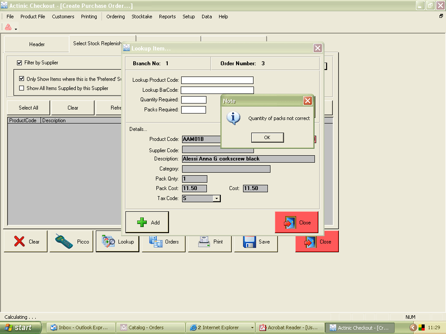The image size is (446, 334).
Task: Click the Save floppy disk icon
Action: click(249, 241)
